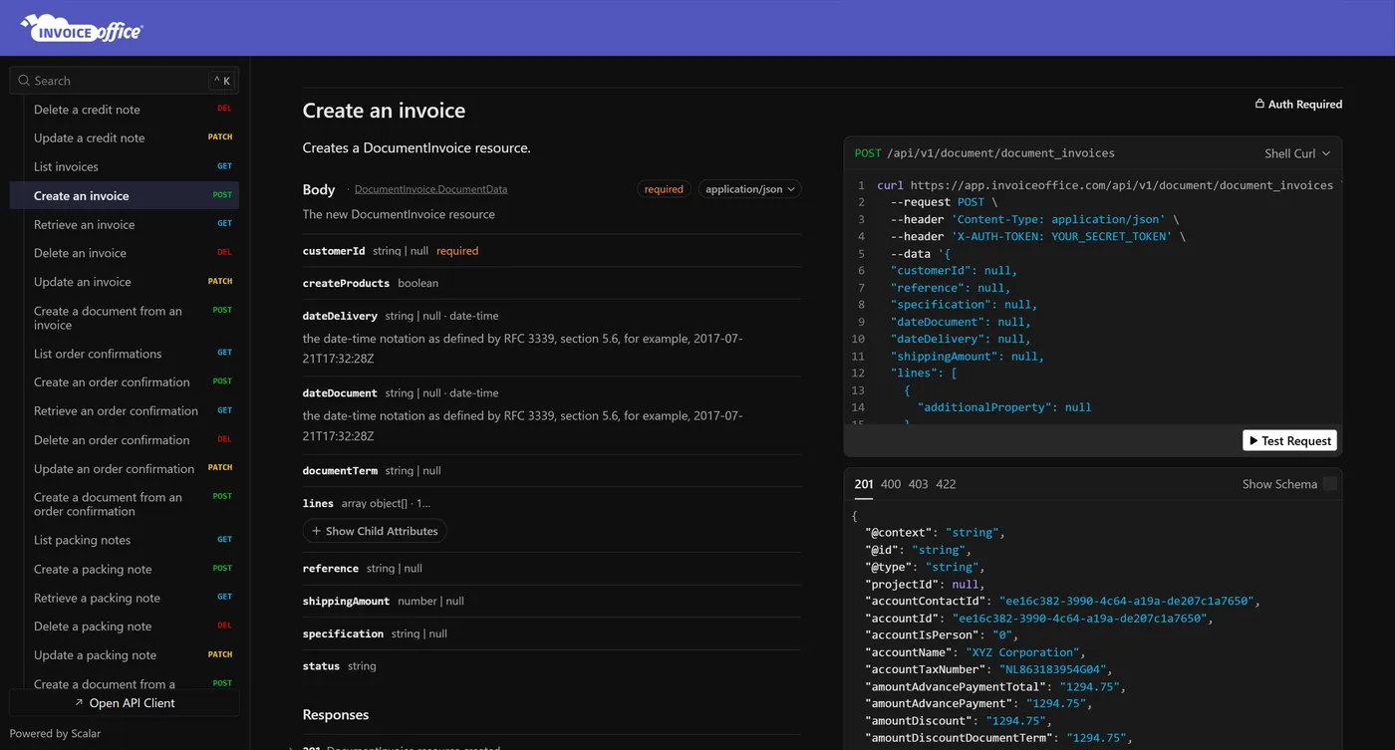Select Retrieve an invoice in sidebar
This screenshot has width=1395, height=750.
click(x=125, y=224)
